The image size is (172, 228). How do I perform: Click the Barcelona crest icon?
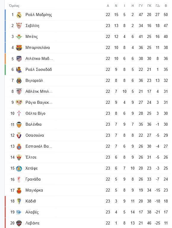tap(19, 48)
